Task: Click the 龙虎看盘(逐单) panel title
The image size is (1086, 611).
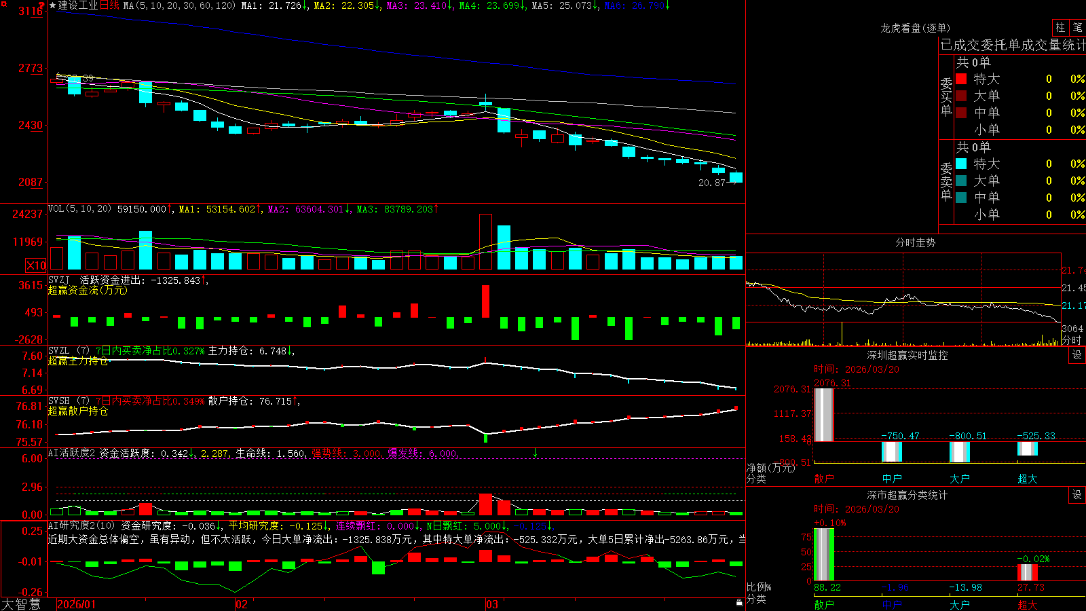Action: (x=915, y=28)
